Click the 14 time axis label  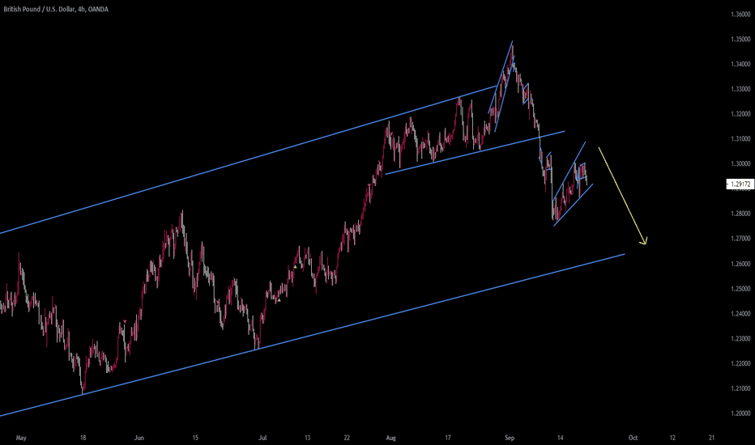pyautogui.click(x=560, y=438)
